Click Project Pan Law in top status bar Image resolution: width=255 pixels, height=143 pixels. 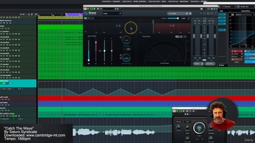[173, 2]
